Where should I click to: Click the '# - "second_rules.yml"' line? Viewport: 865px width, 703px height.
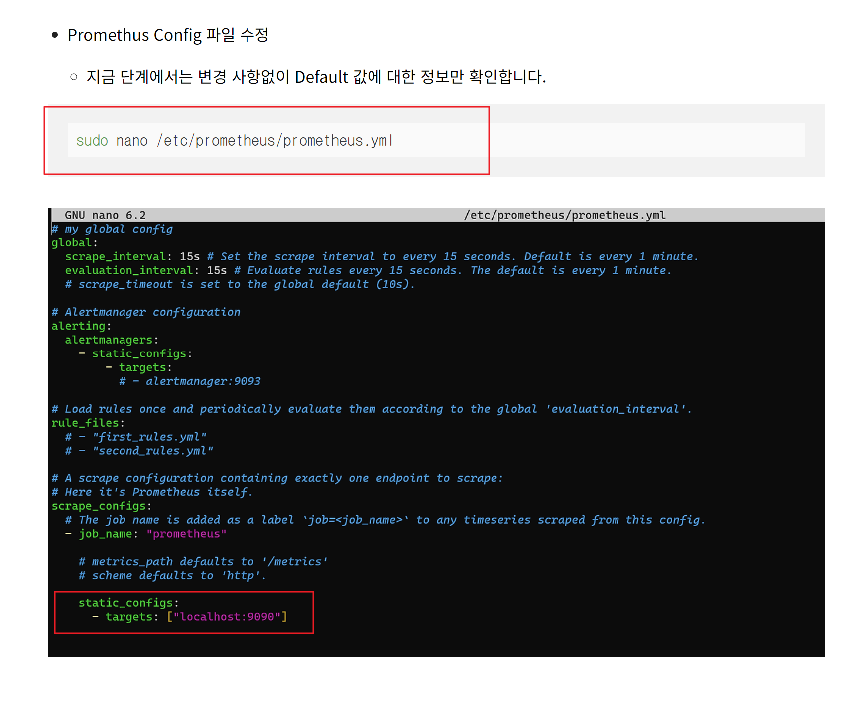tap(139, 451)
